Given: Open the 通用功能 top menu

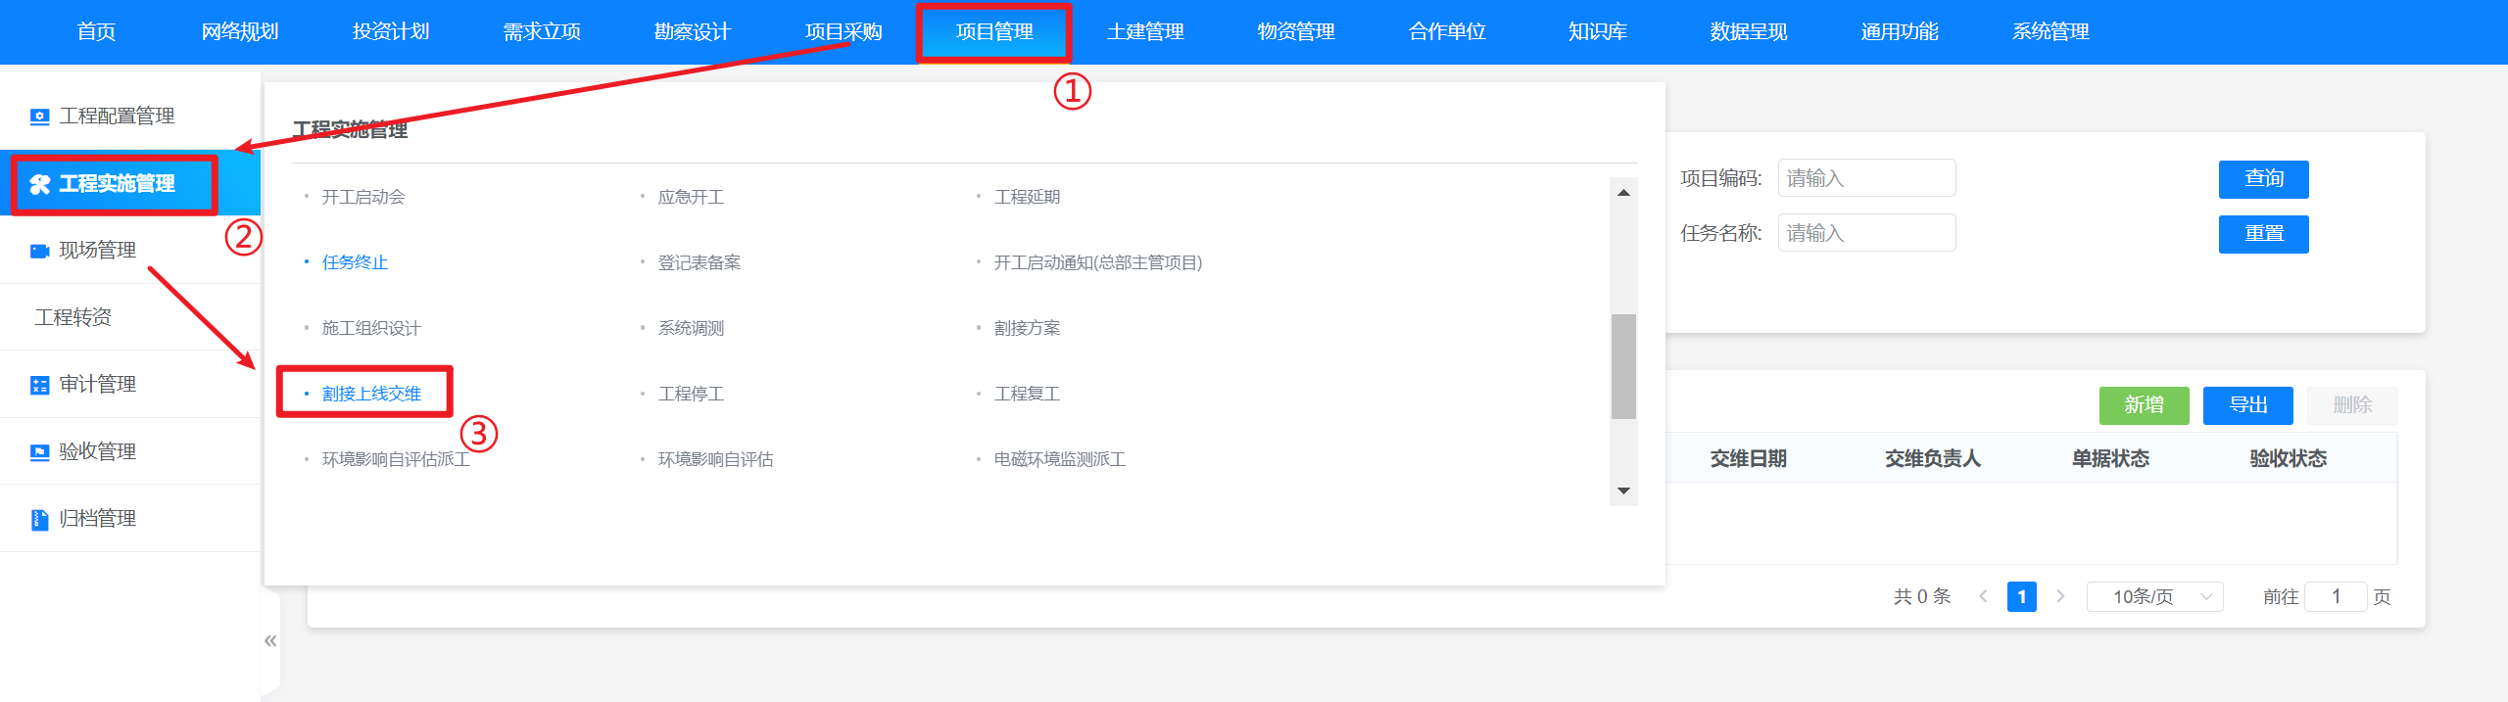Looking at the screenshot, I should click(x=1900, y=31).
